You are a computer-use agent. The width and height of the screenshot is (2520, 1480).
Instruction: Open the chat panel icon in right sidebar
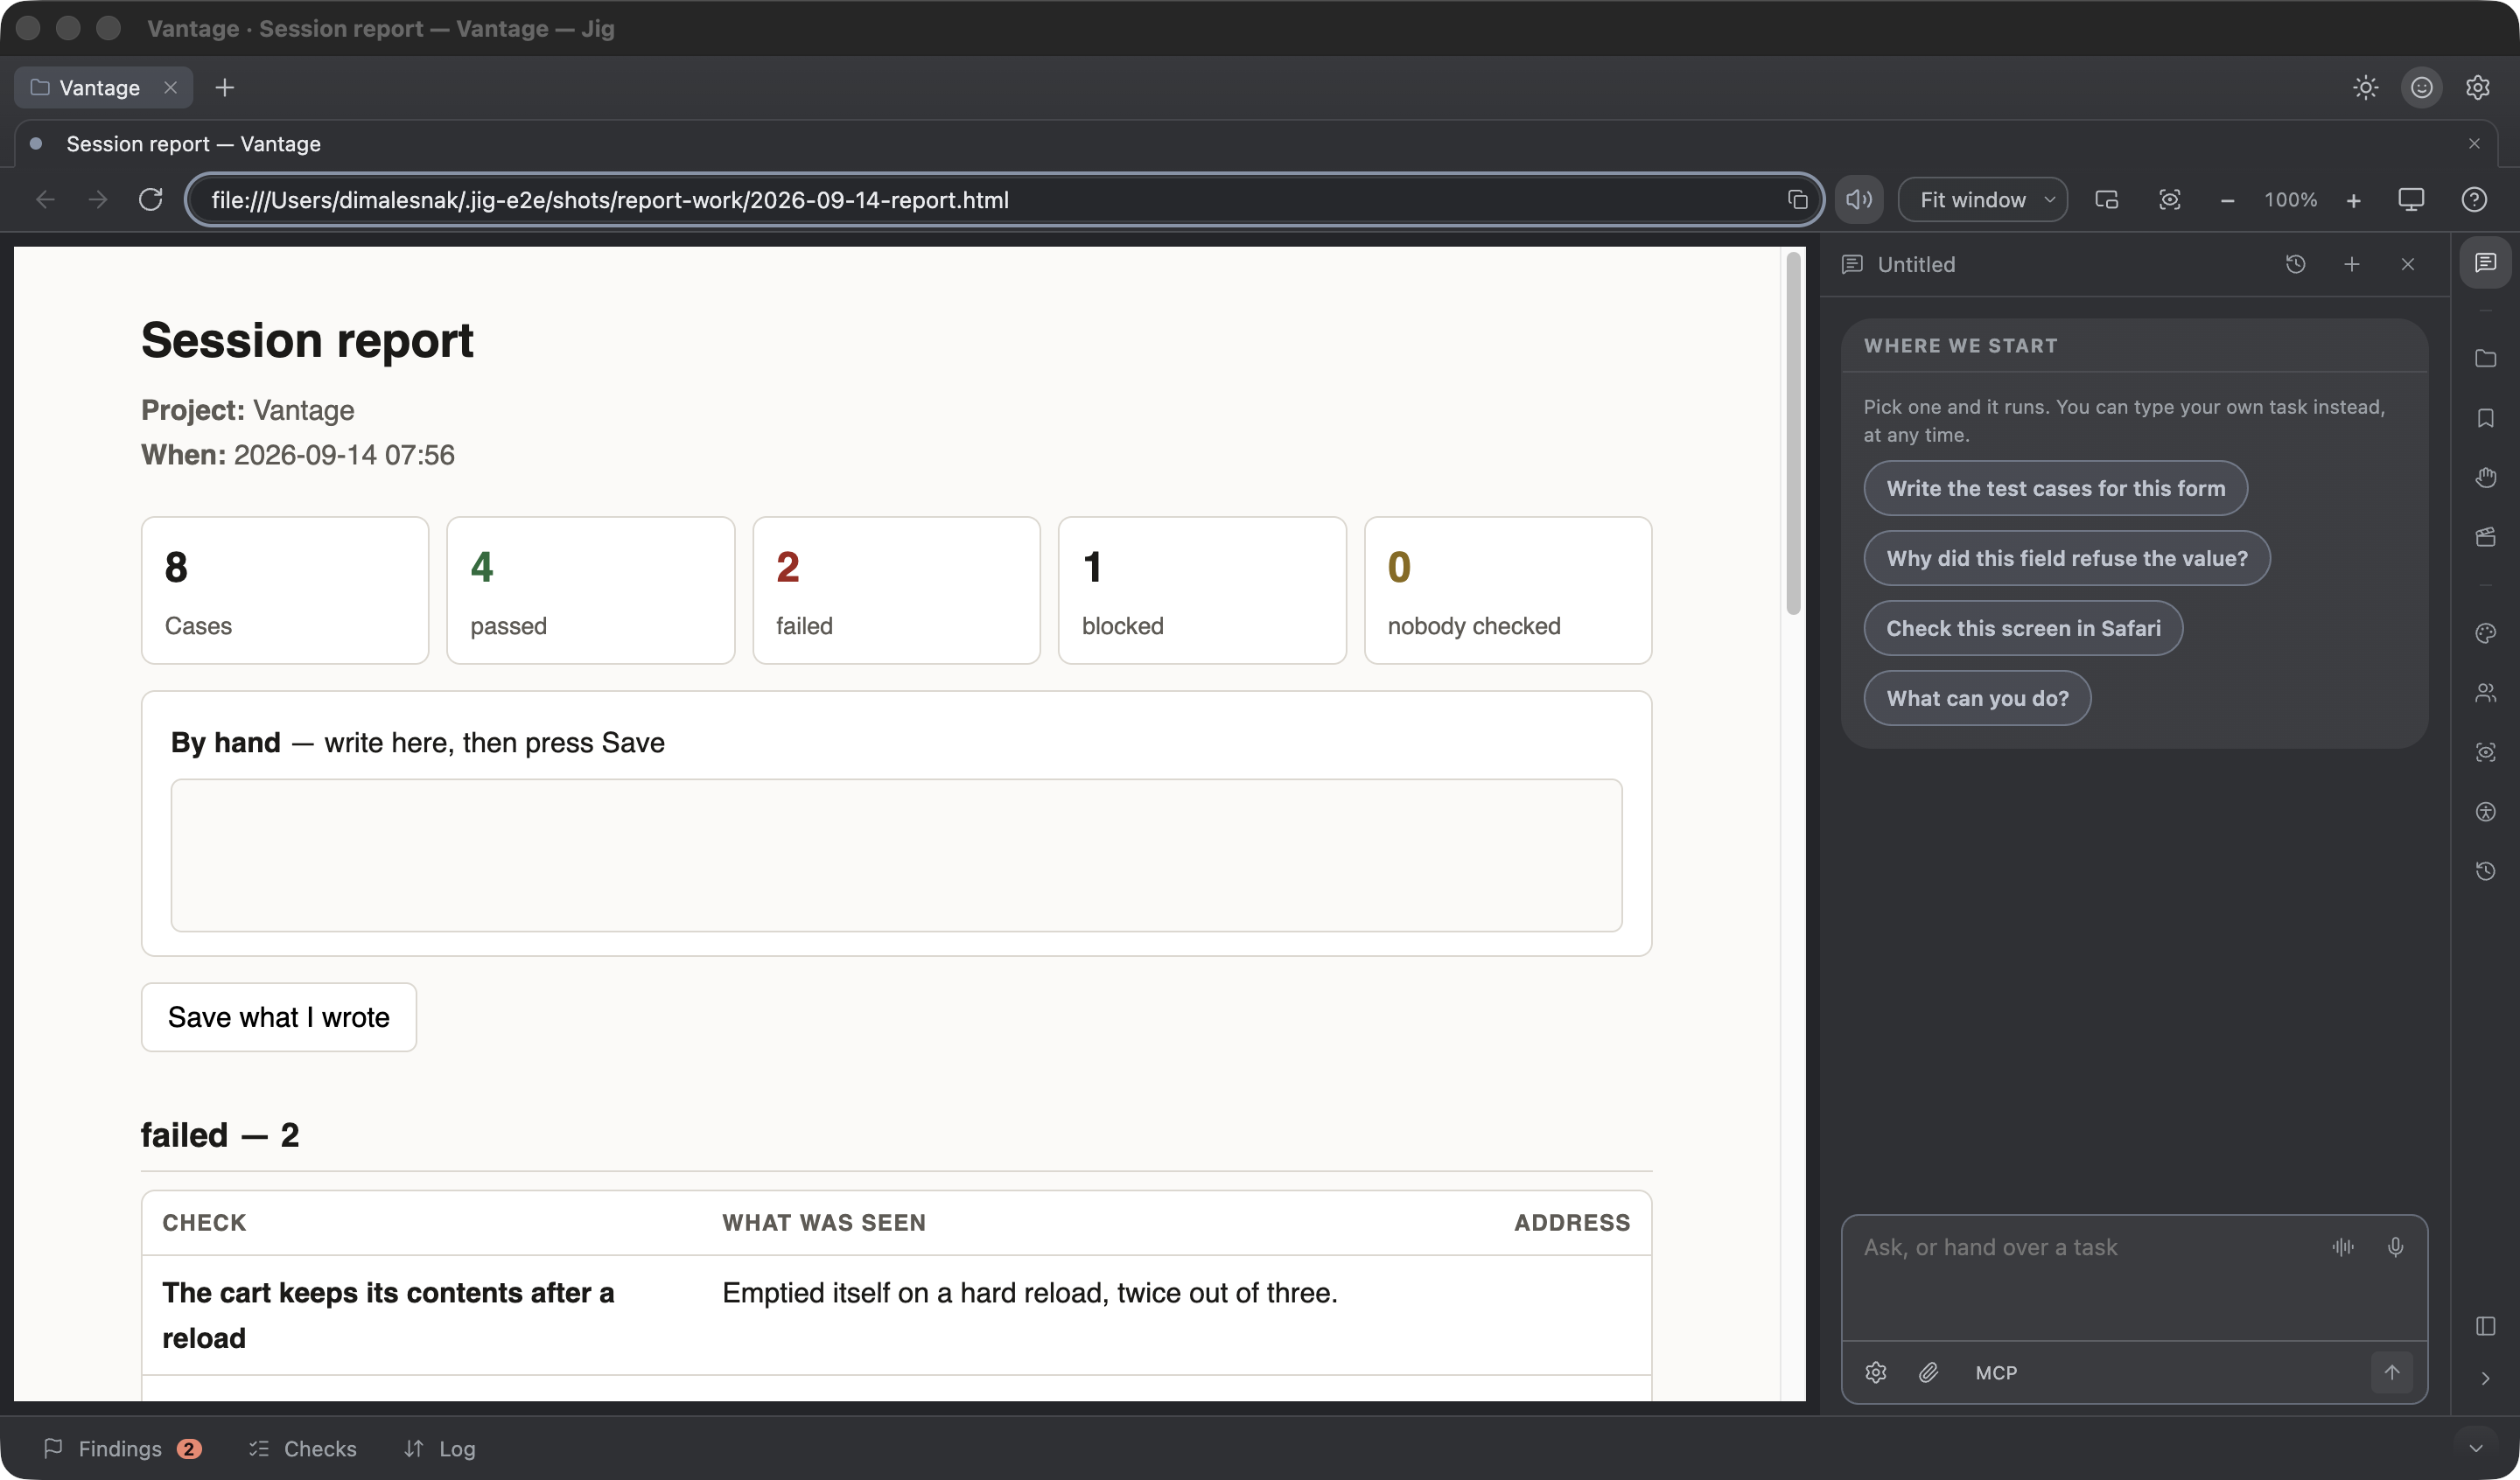point(2485,263)
